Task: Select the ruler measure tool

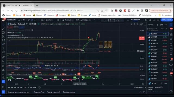Action: pyautogui.click(x=3, y=57)
